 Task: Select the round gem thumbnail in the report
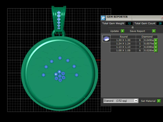(106, 38)
